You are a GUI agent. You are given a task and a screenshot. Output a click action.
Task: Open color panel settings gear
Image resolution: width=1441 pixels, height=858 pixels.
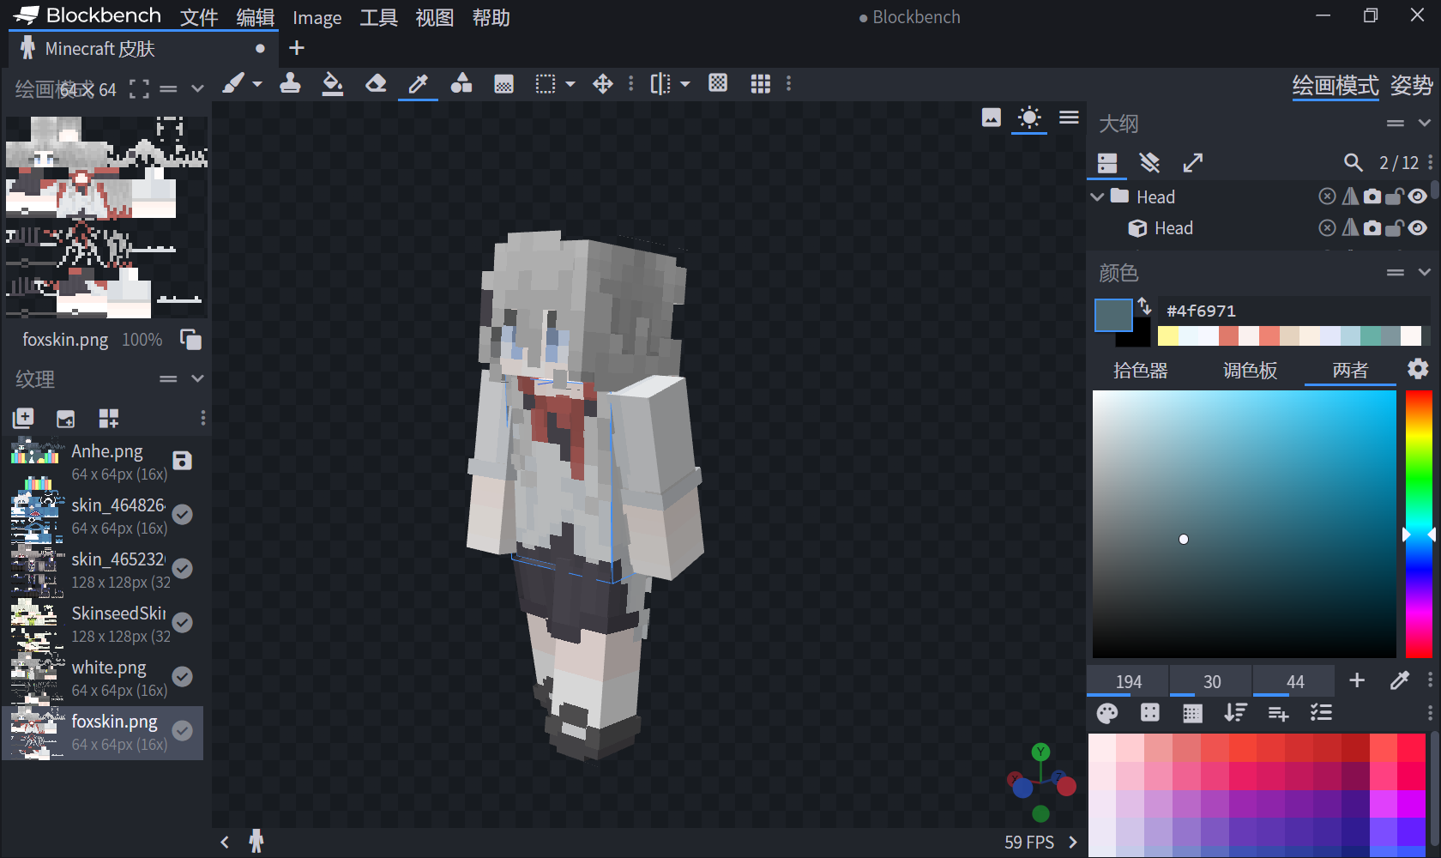(1418, 369)
